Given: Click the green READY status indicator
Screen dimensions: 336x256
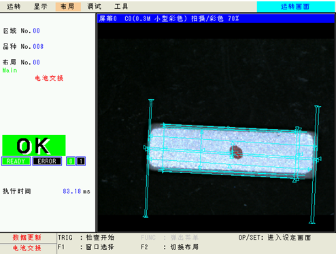Looking at the screenshot, I should click(16, 161).
